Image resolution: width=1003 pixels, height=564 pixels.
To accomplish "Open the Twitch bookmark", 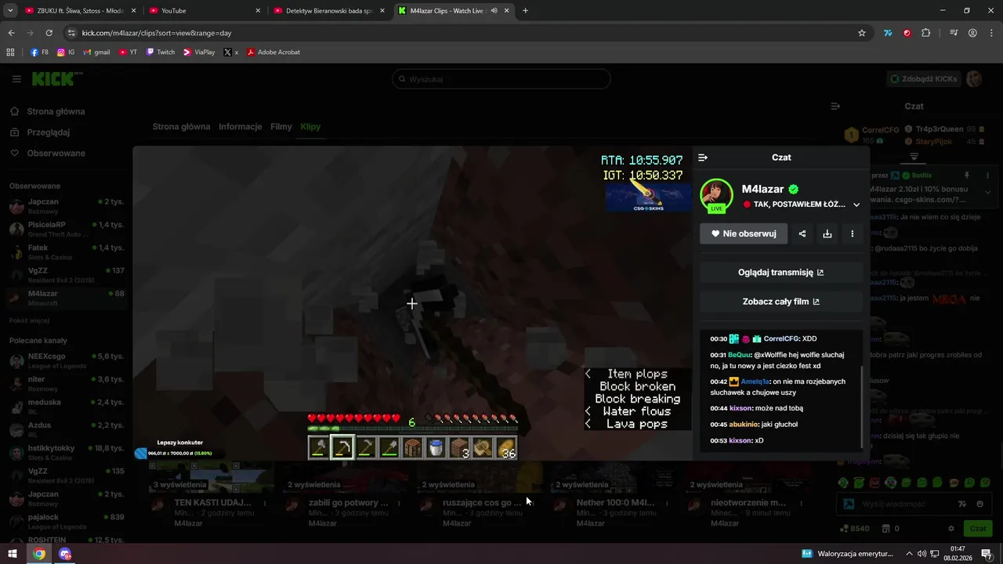I will point(160,52).
